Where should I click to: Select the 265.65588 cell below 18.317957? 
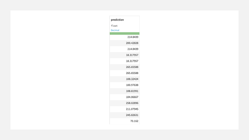pos(125,67)
